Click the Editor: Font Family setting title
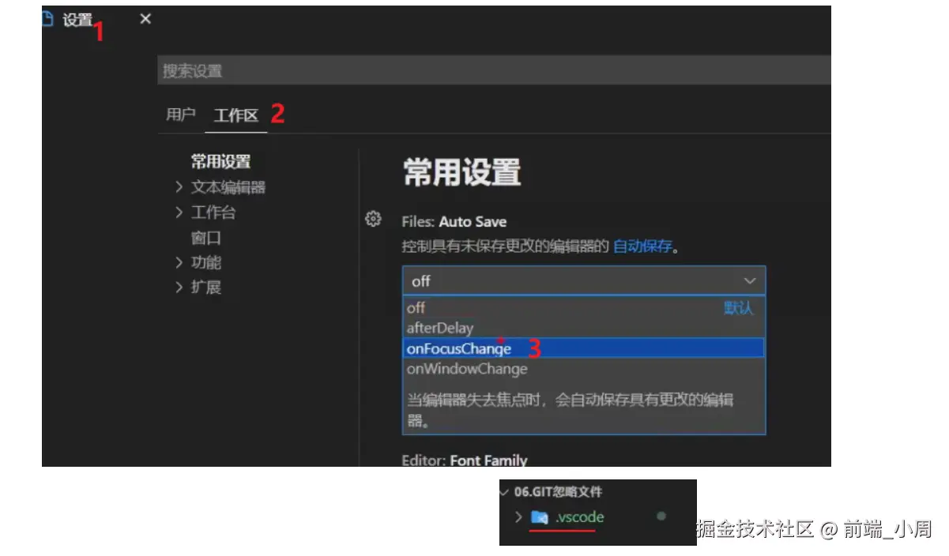Screen dimensions: 949x556 pos(465,460)
